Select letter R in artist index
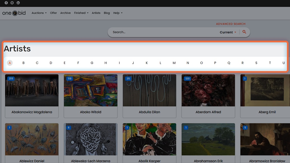This screenshot has height=163, width=290. point(242,63)
